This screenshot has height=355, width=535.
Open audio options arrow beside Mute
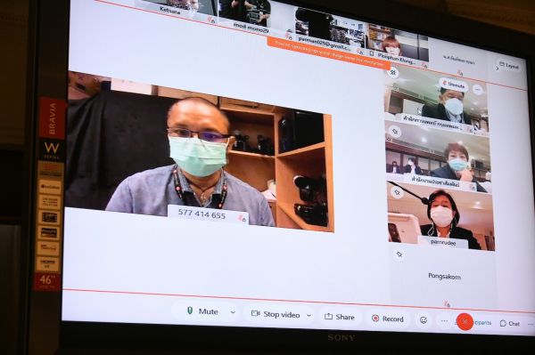(x=233, y=312)
